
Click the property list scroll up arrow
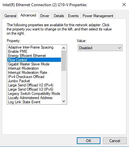tap(64, 48)
